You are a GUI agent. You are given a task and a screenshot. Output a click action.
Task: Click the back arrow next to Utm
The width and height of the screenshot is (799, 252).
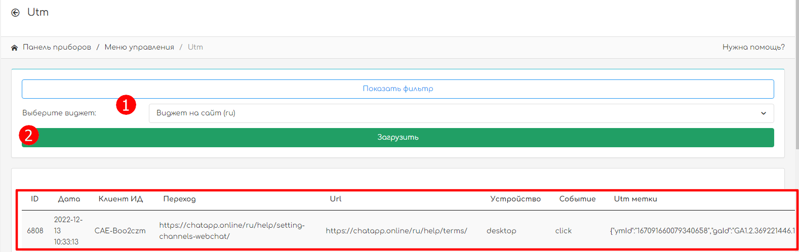tap(16, 13)
